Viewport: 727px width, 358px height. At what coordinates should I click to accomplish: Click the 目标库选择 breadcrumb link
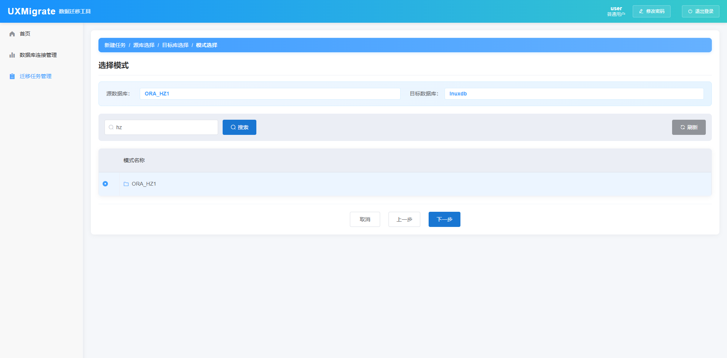(175, 45)
